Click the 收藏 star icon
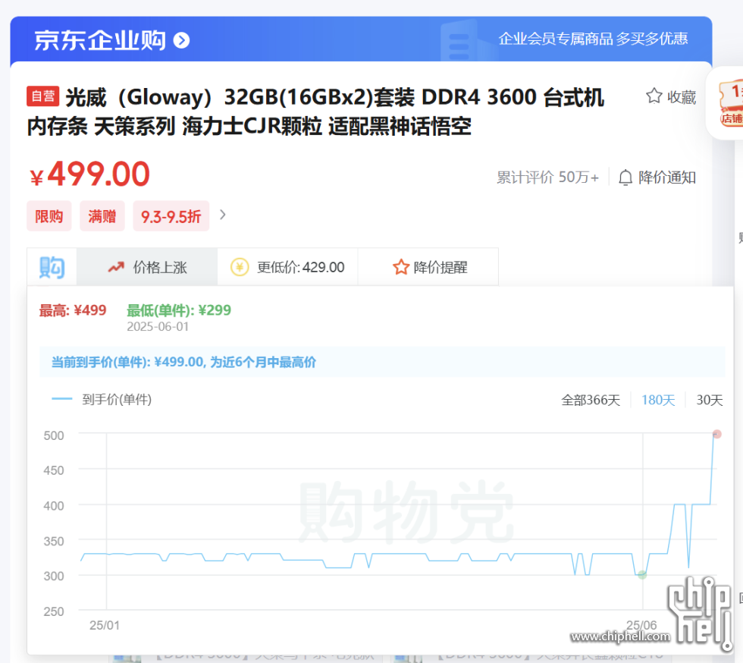Viewport: 743px width, 663px height. click(x=654, y=96)
